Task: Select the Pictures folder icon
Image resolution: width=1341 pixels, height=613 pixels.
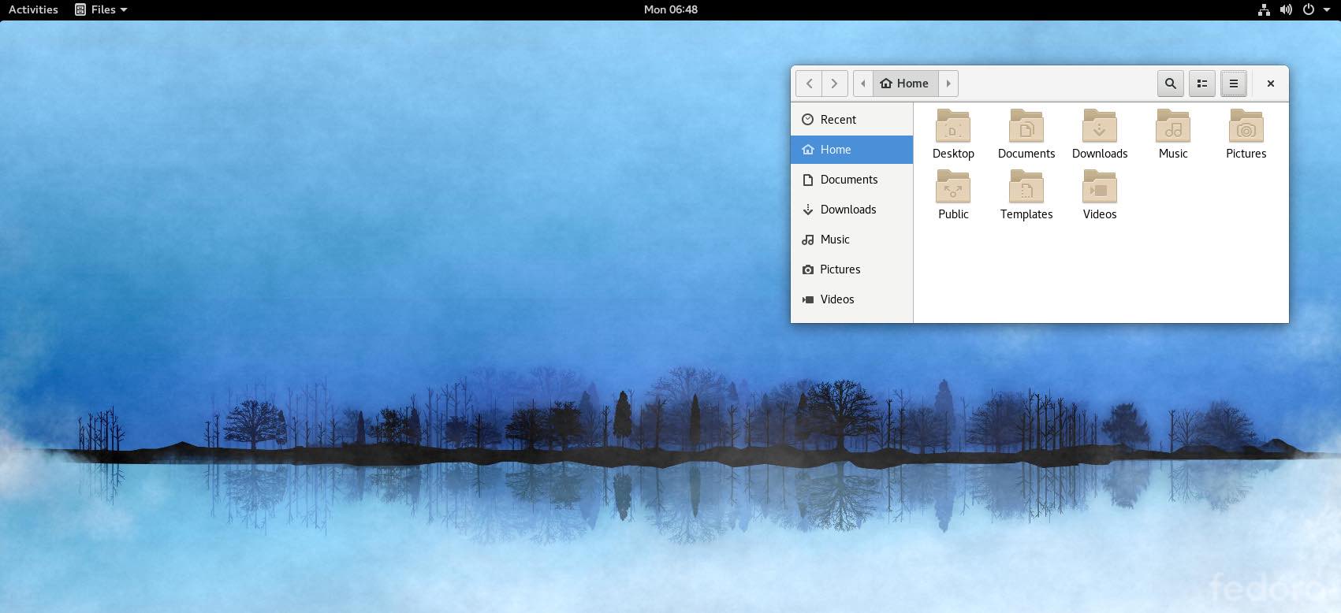Action: coord(1246,127)
